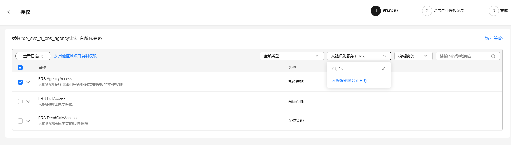Check the FRS ReadOnlyAccess policy checkbox
Screen dimensions: 511x145
pos(20,121)
